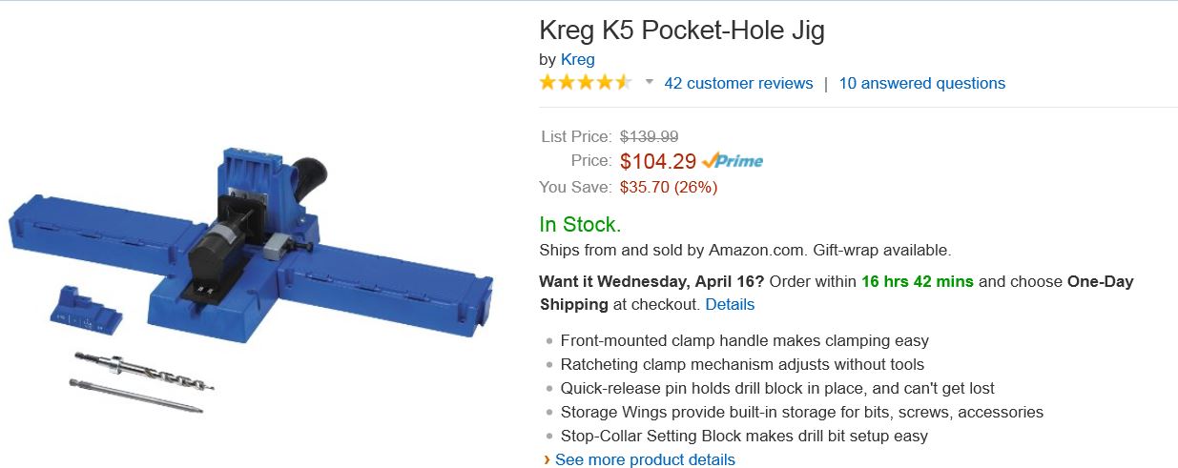The image size is (1178, 468).
Task: Click the $104.29 price
Action: (658, 162)
